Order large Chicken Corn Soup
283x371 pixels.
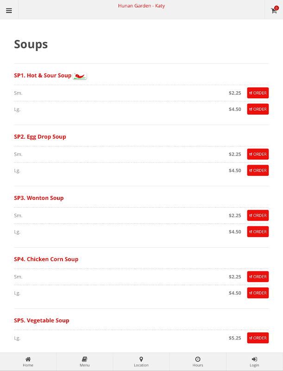[x=258, y=293]
